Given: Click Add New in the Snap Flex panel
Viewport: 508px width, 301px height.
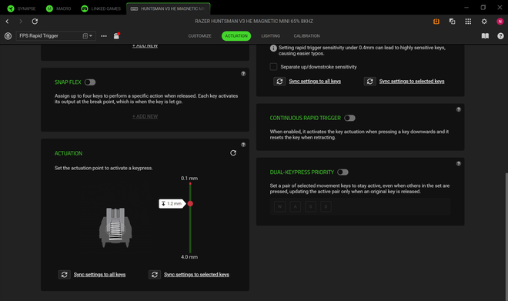Looking at the screenshot, I should [145, 116].
